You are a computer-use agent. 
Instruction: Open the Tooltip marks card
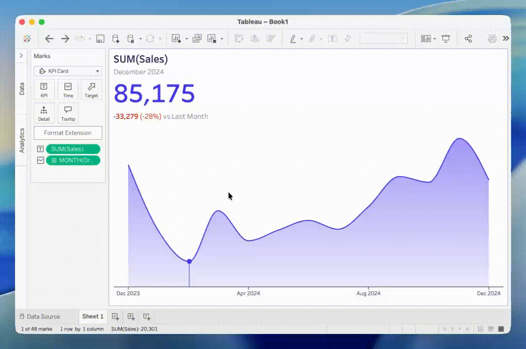pyautogui.click(x=68, y=113)
